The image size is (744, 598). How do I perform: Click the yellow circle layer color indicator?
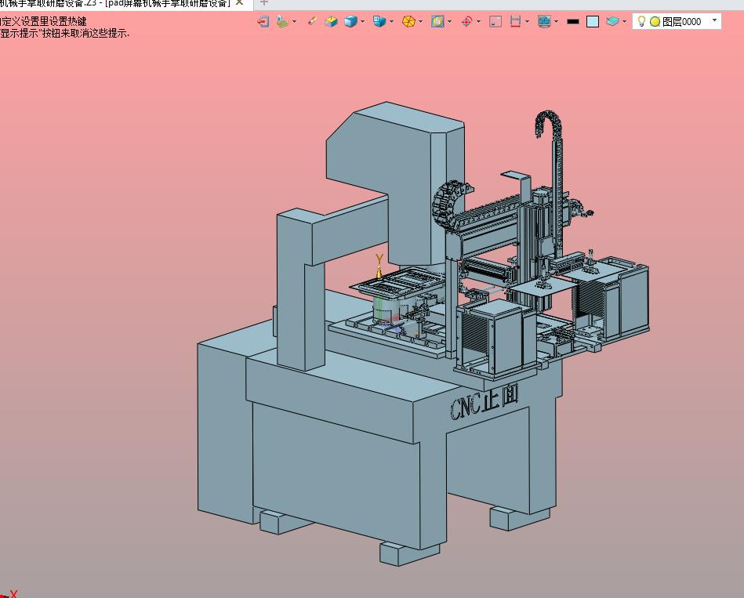point(655,22)
